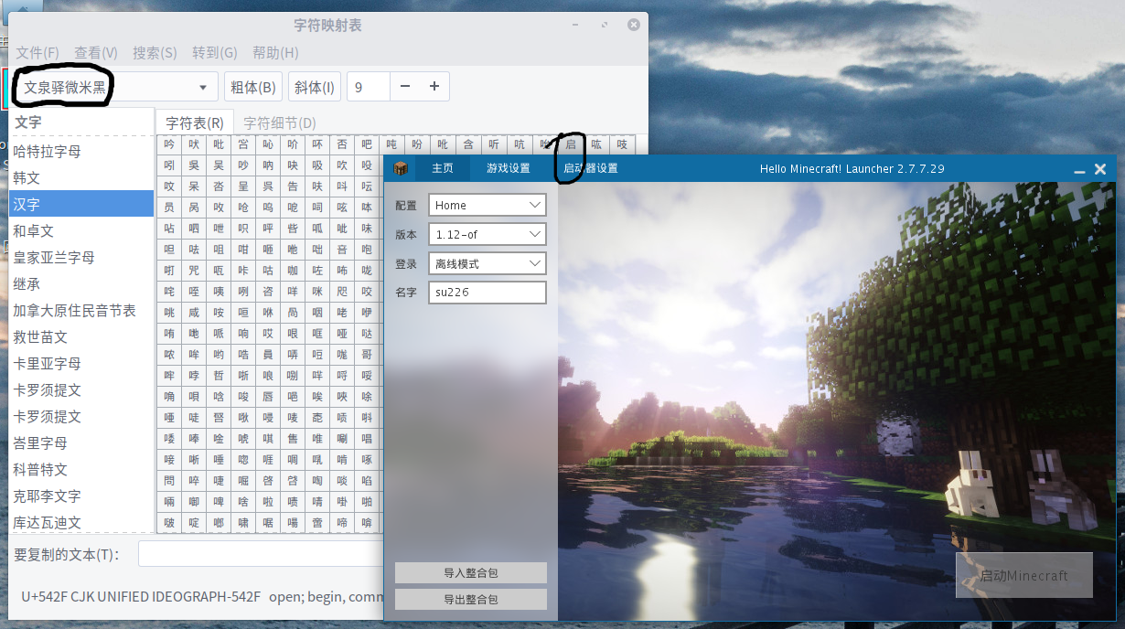Viewport: 1125px width, 629px height.
Task: Switch to the 游戏设置 tab
Action: click(509, 167)
